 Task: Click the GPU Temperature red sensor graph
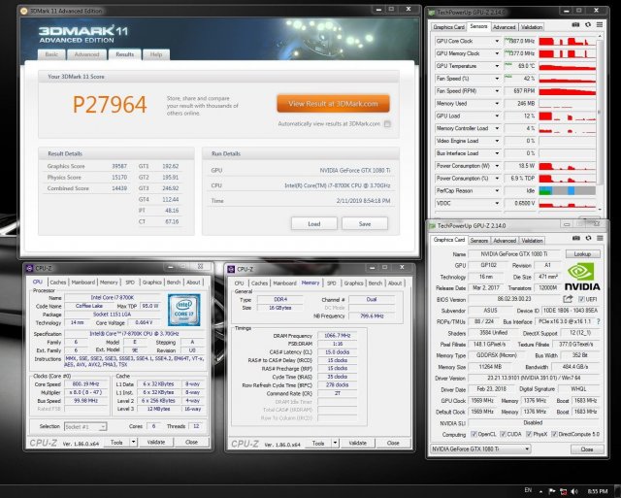(x=567, y=66)
